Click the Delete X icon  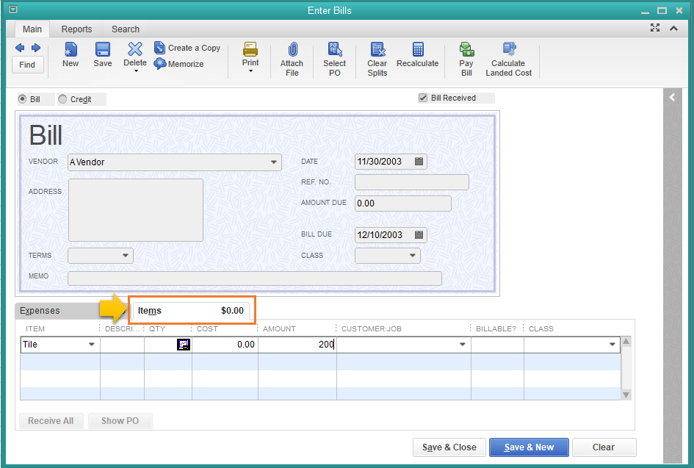135,48
